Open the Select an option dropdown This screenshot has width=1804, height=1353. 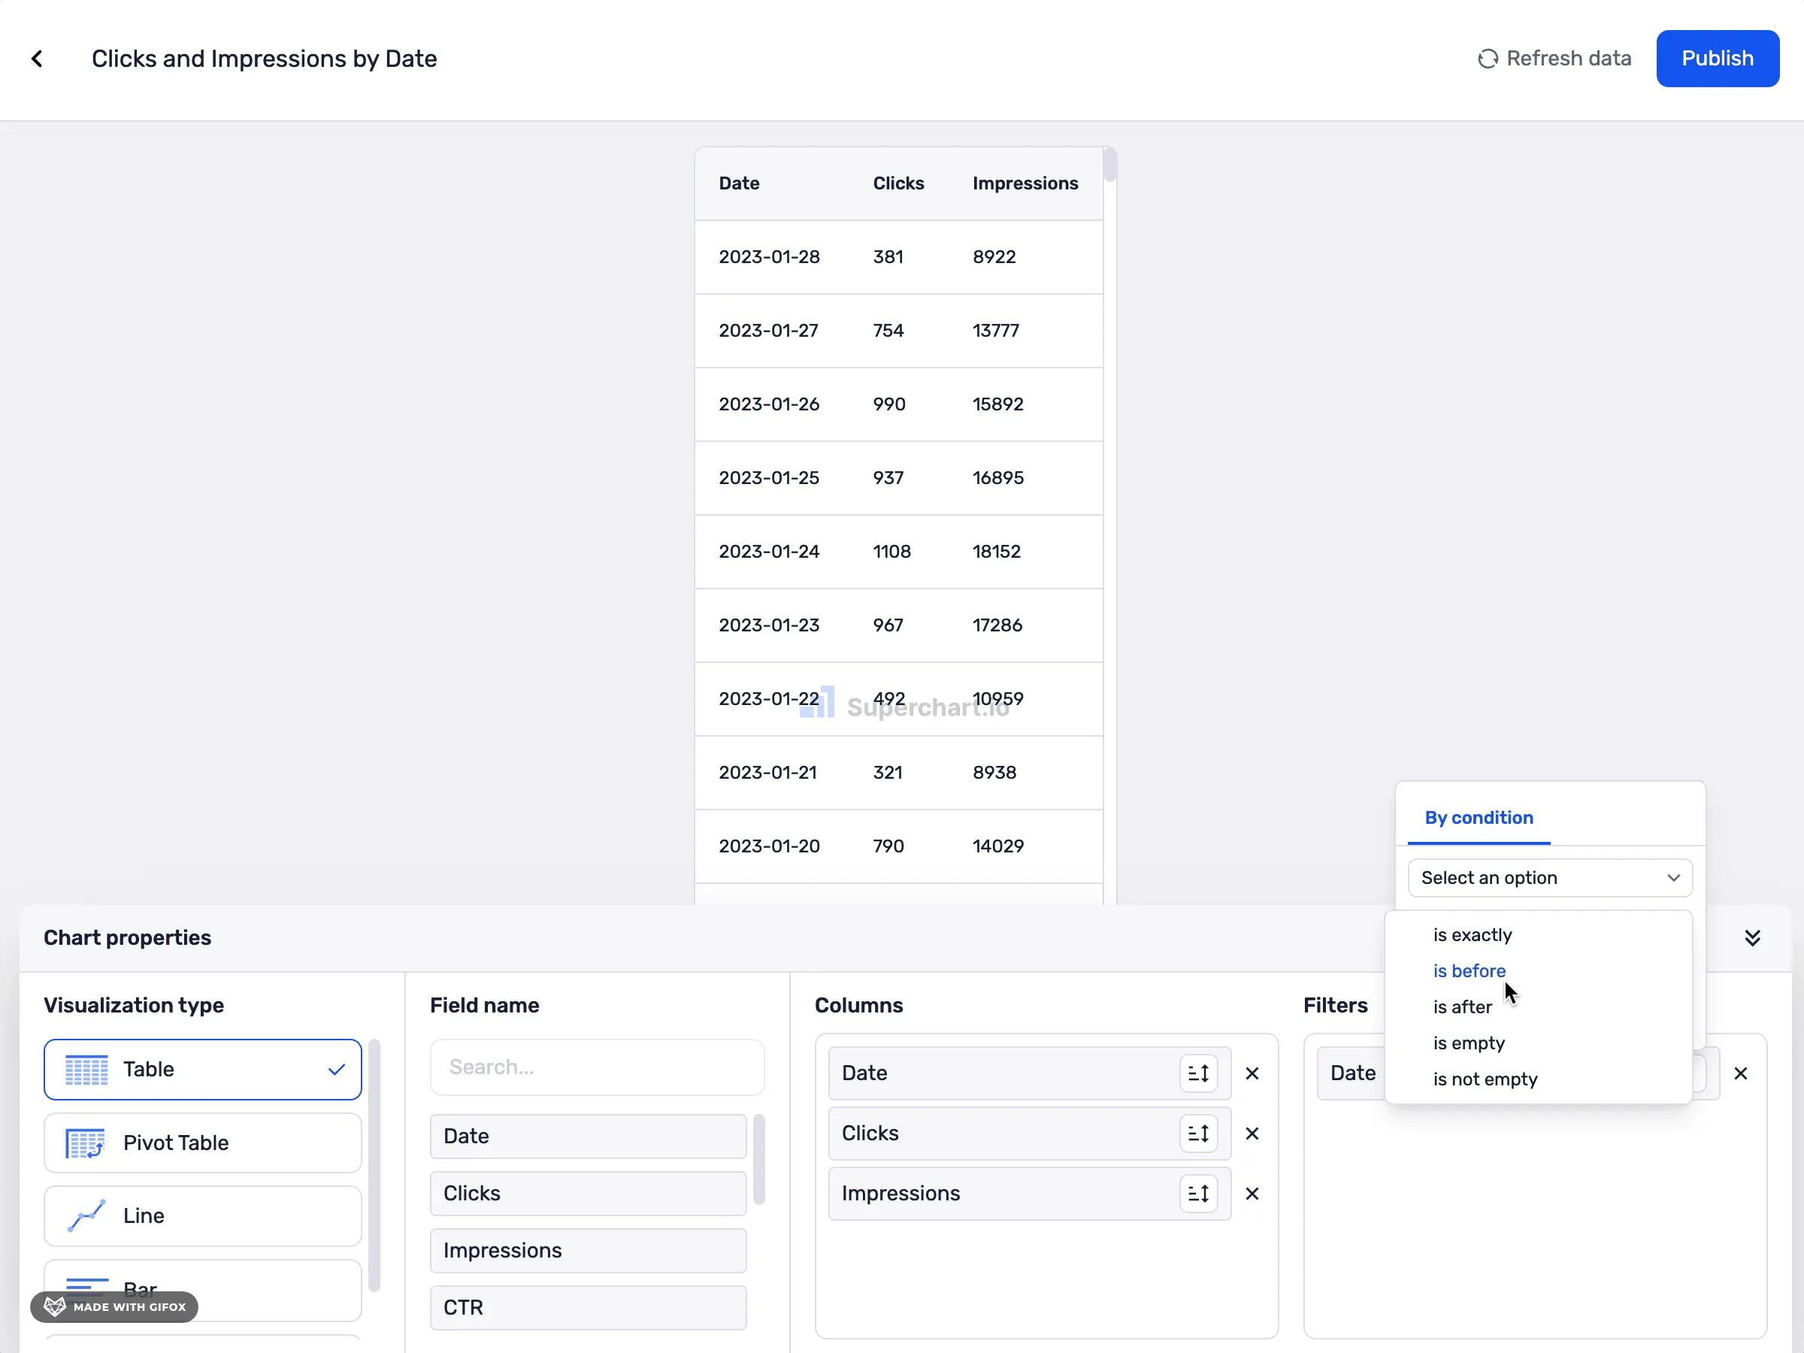click(x=1549, y=877)
